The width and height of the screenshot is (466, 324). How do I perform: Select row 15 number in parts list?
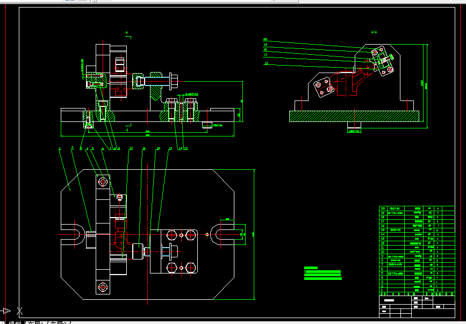point(382,230)
